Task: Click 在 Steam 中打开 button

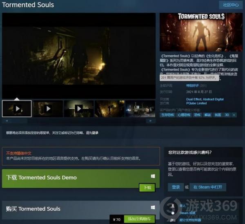Action: coord(207,187)
